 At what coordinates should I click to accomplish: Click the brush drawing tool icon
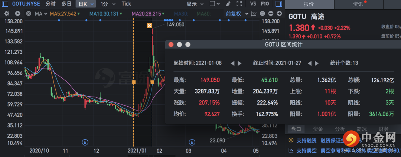(228, 4)
